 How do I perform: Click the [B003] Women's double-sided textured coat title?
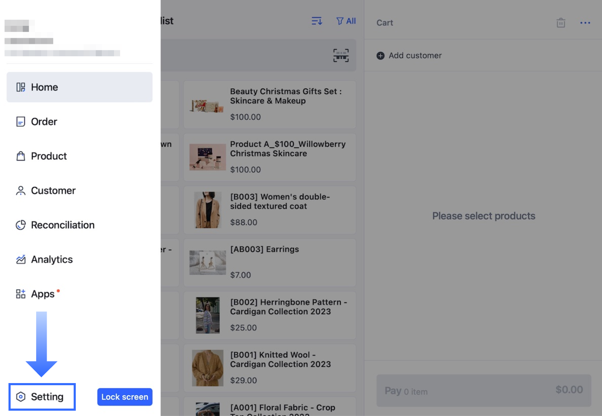(280, 201)
